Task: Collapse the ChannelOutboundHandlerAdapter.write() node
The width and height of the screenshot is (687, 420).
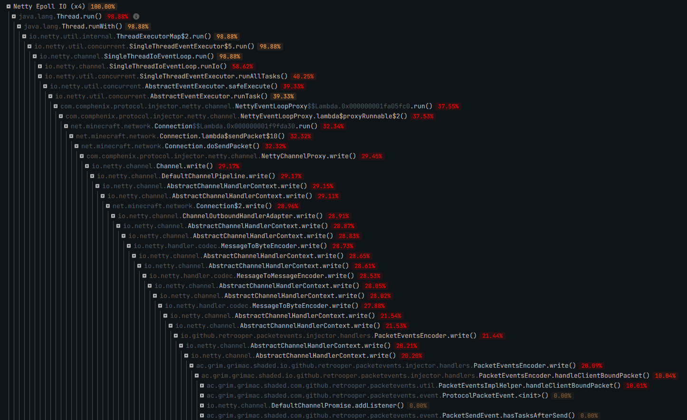Action: click(x=113, y=216)
